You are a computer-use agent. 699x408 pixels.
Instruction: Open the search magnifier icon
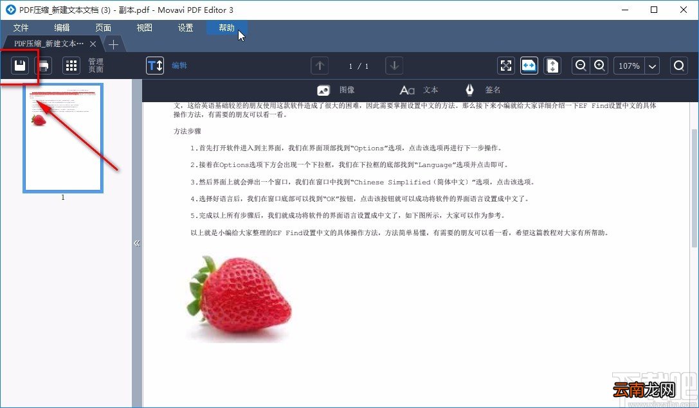(x=679, y=66)
